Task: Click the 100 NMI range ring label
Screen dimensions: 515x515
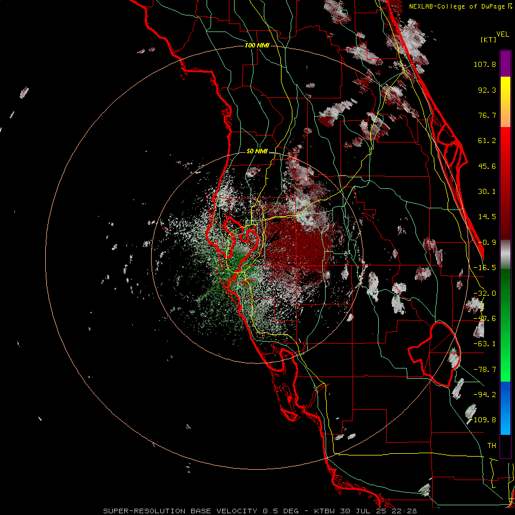Action: [257, 45]
